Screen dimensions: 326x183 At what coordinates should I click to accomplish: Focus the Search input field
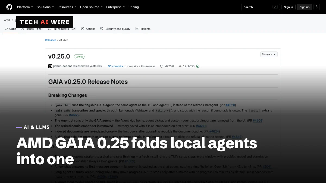[x=260, y=7]
